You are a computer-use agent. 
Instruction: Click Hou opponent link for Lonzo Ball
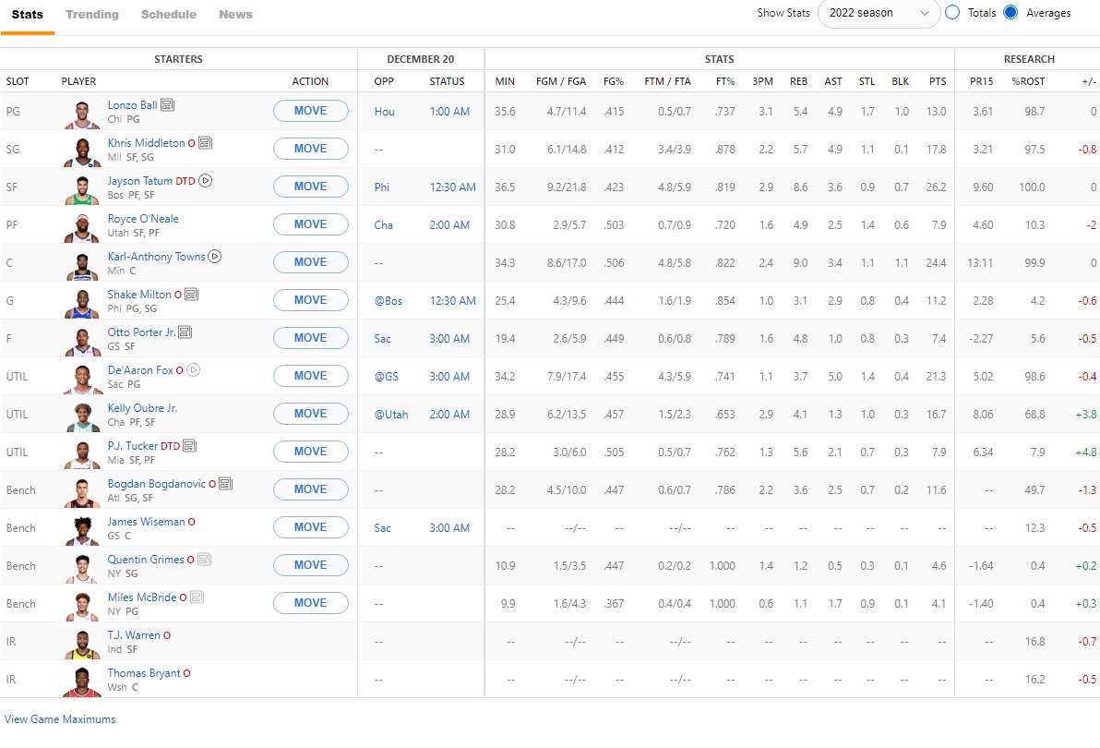tap(385, 112)
